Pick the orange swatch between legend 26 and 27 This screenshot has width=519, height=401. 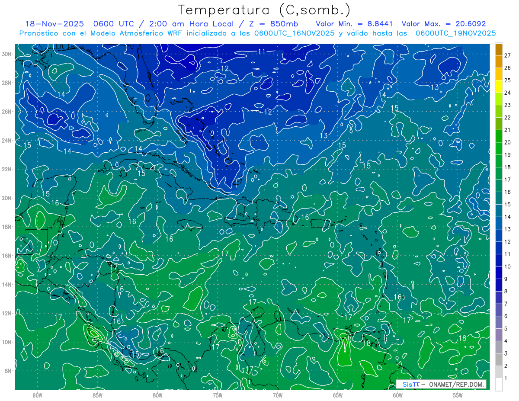(x=499, y=61)
